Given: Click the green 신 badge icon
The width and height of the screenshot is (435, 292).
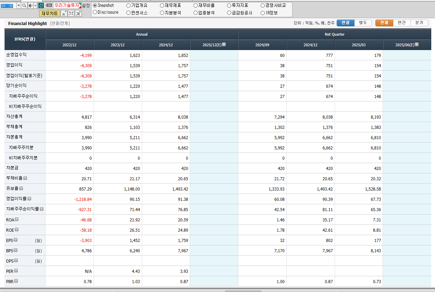Looking at the screenshot, I should point(41,5).
